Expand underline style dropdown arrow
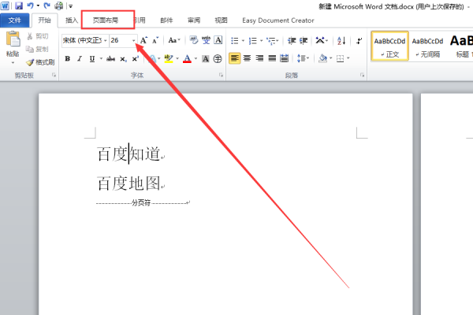The height and width of the screenshot is (315, 473). click(x=101, y=58)
